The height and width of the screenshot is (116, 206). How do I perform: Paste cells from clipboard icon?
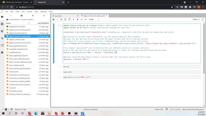(70, 19)
